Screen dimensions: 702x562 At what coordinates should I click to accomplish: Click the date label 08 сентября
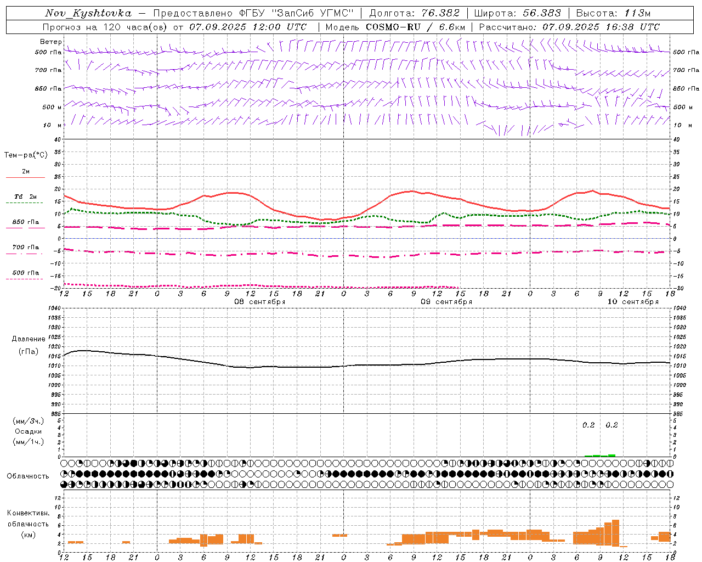(x=260, y=302)
